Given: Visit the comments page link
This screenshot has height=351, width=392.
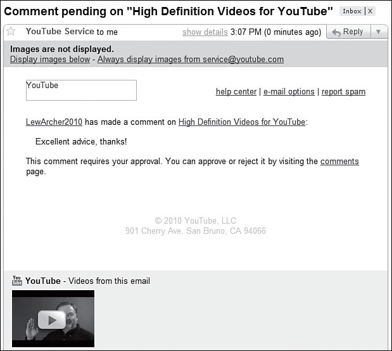Looking at the screenshot, I should [x=339, y=162].
